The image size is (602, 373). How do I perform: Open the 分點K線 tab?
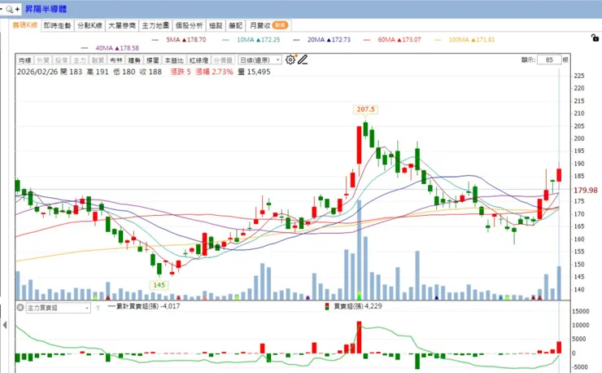point(89,25)
